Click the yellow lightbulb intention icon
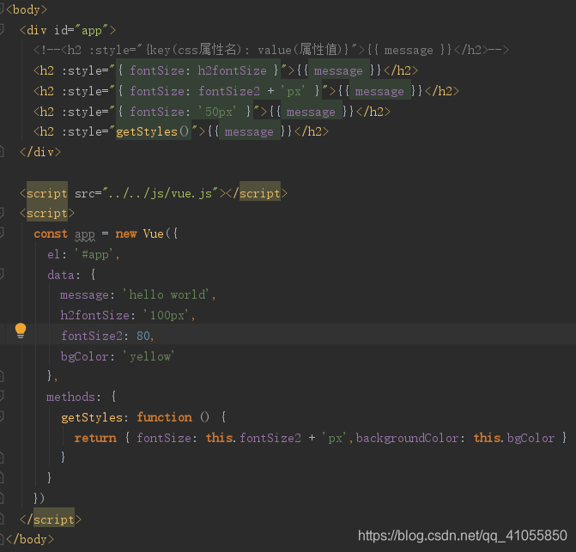576x552 pixels. pos(21,331)
